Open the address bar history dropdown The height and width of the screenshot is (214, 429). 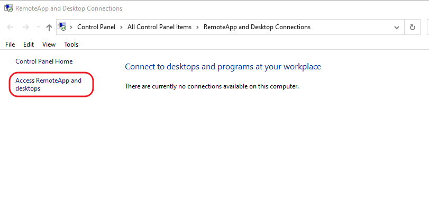click(397, 27)
